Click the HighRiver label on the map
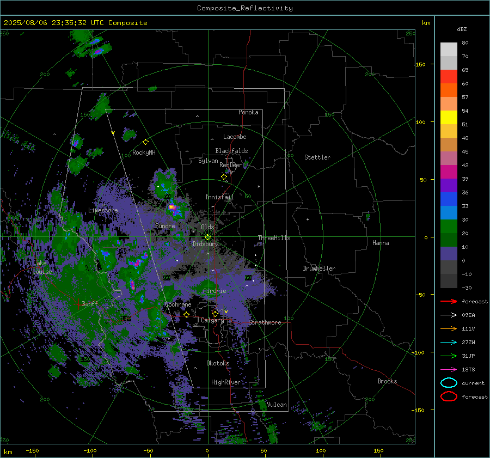The height and width of the screenshot is (458, 490). pyautogui.click(x=226, y=382)
